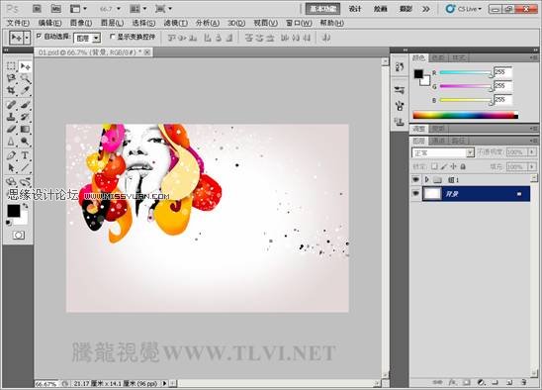The image size is (542, 390).
Task: Select the Quick Selection tool
Action: point(25,78)
